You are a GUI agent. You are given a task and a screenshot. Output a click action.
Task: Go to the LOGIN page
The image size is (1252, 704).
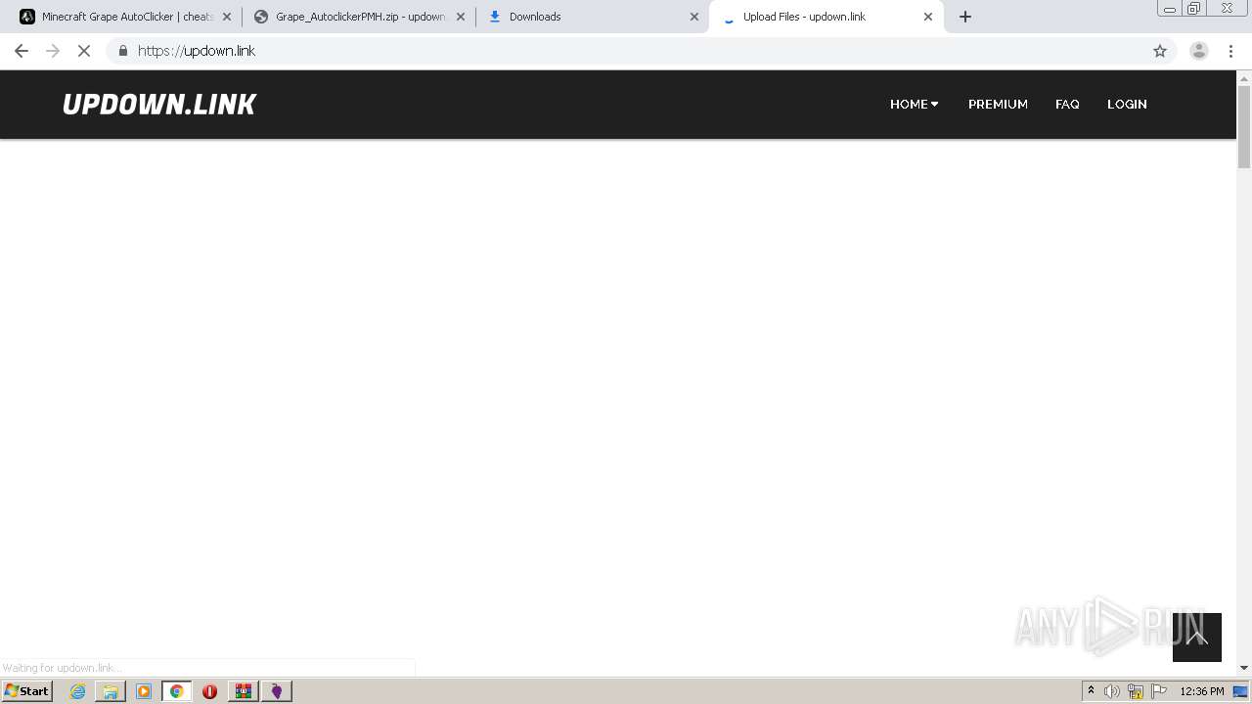1127,104
